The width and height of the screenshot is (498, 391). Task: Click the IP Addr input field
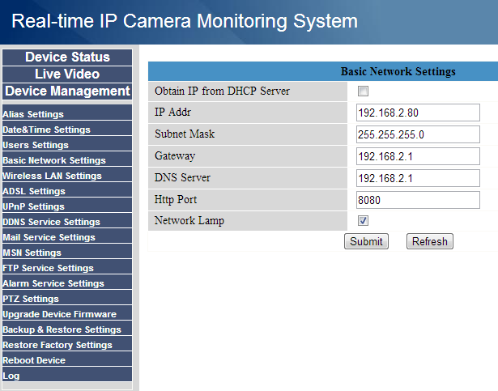pos(418,113)
